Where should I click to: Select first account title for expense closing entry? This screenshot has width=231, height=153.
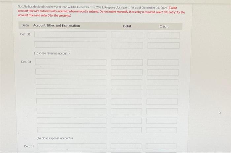pyautogui.click(x=71, y=62)
